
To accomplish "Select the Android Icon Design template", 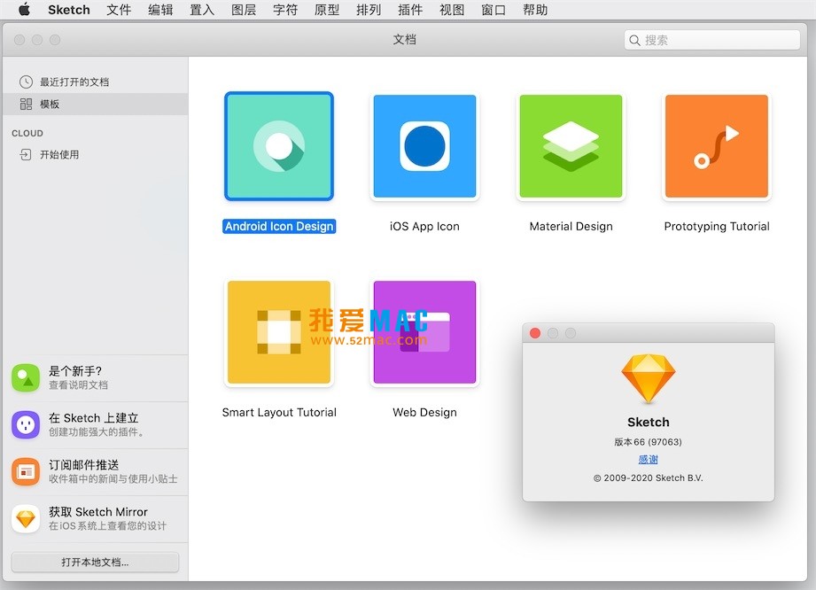I will click(x=278, y=146).
